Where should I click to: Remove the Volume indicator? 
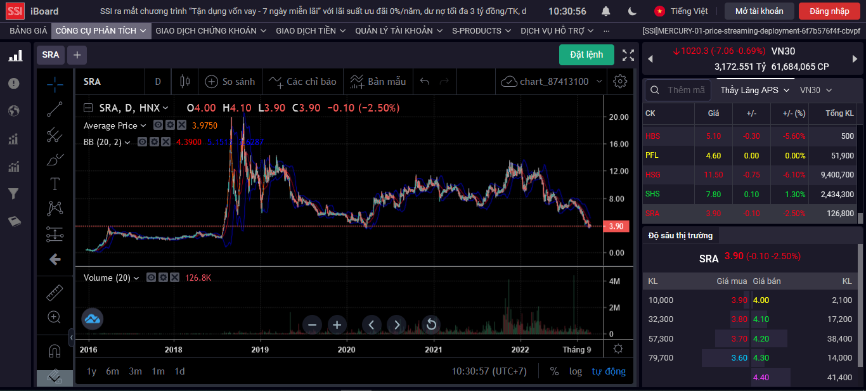(174, 278)
